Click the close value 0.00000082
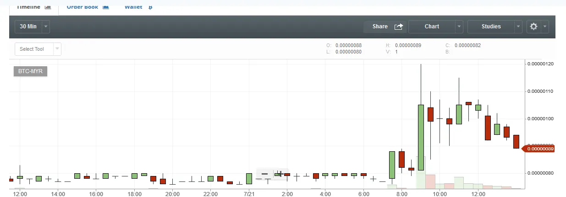The height and width of the screenshot is (197, 566). click(467, 45)
